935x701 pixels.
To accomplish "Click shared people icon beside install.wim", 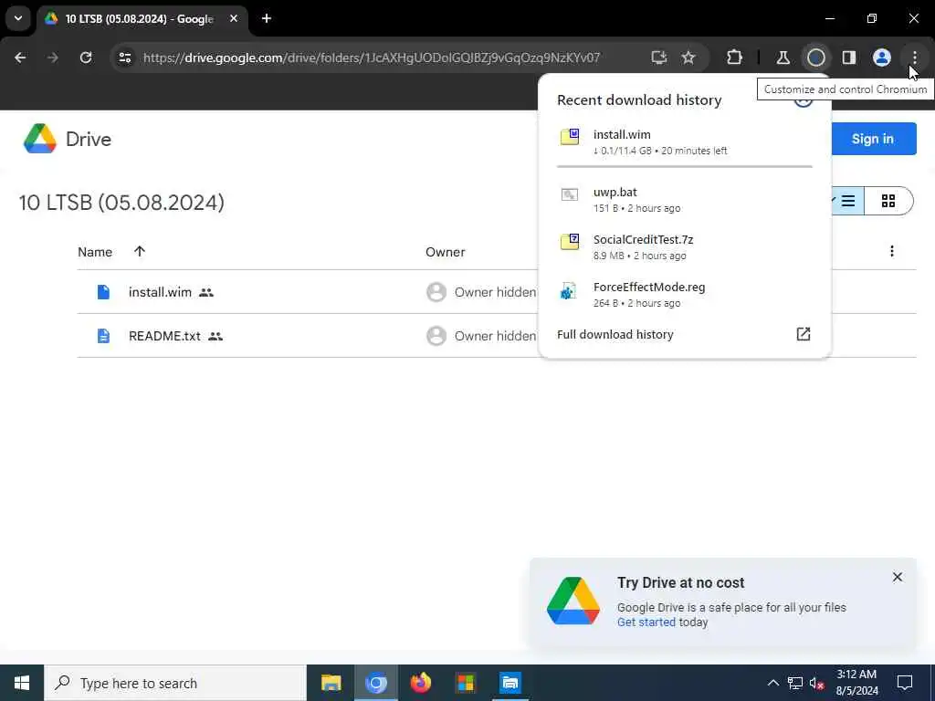I will pos(206,292).
